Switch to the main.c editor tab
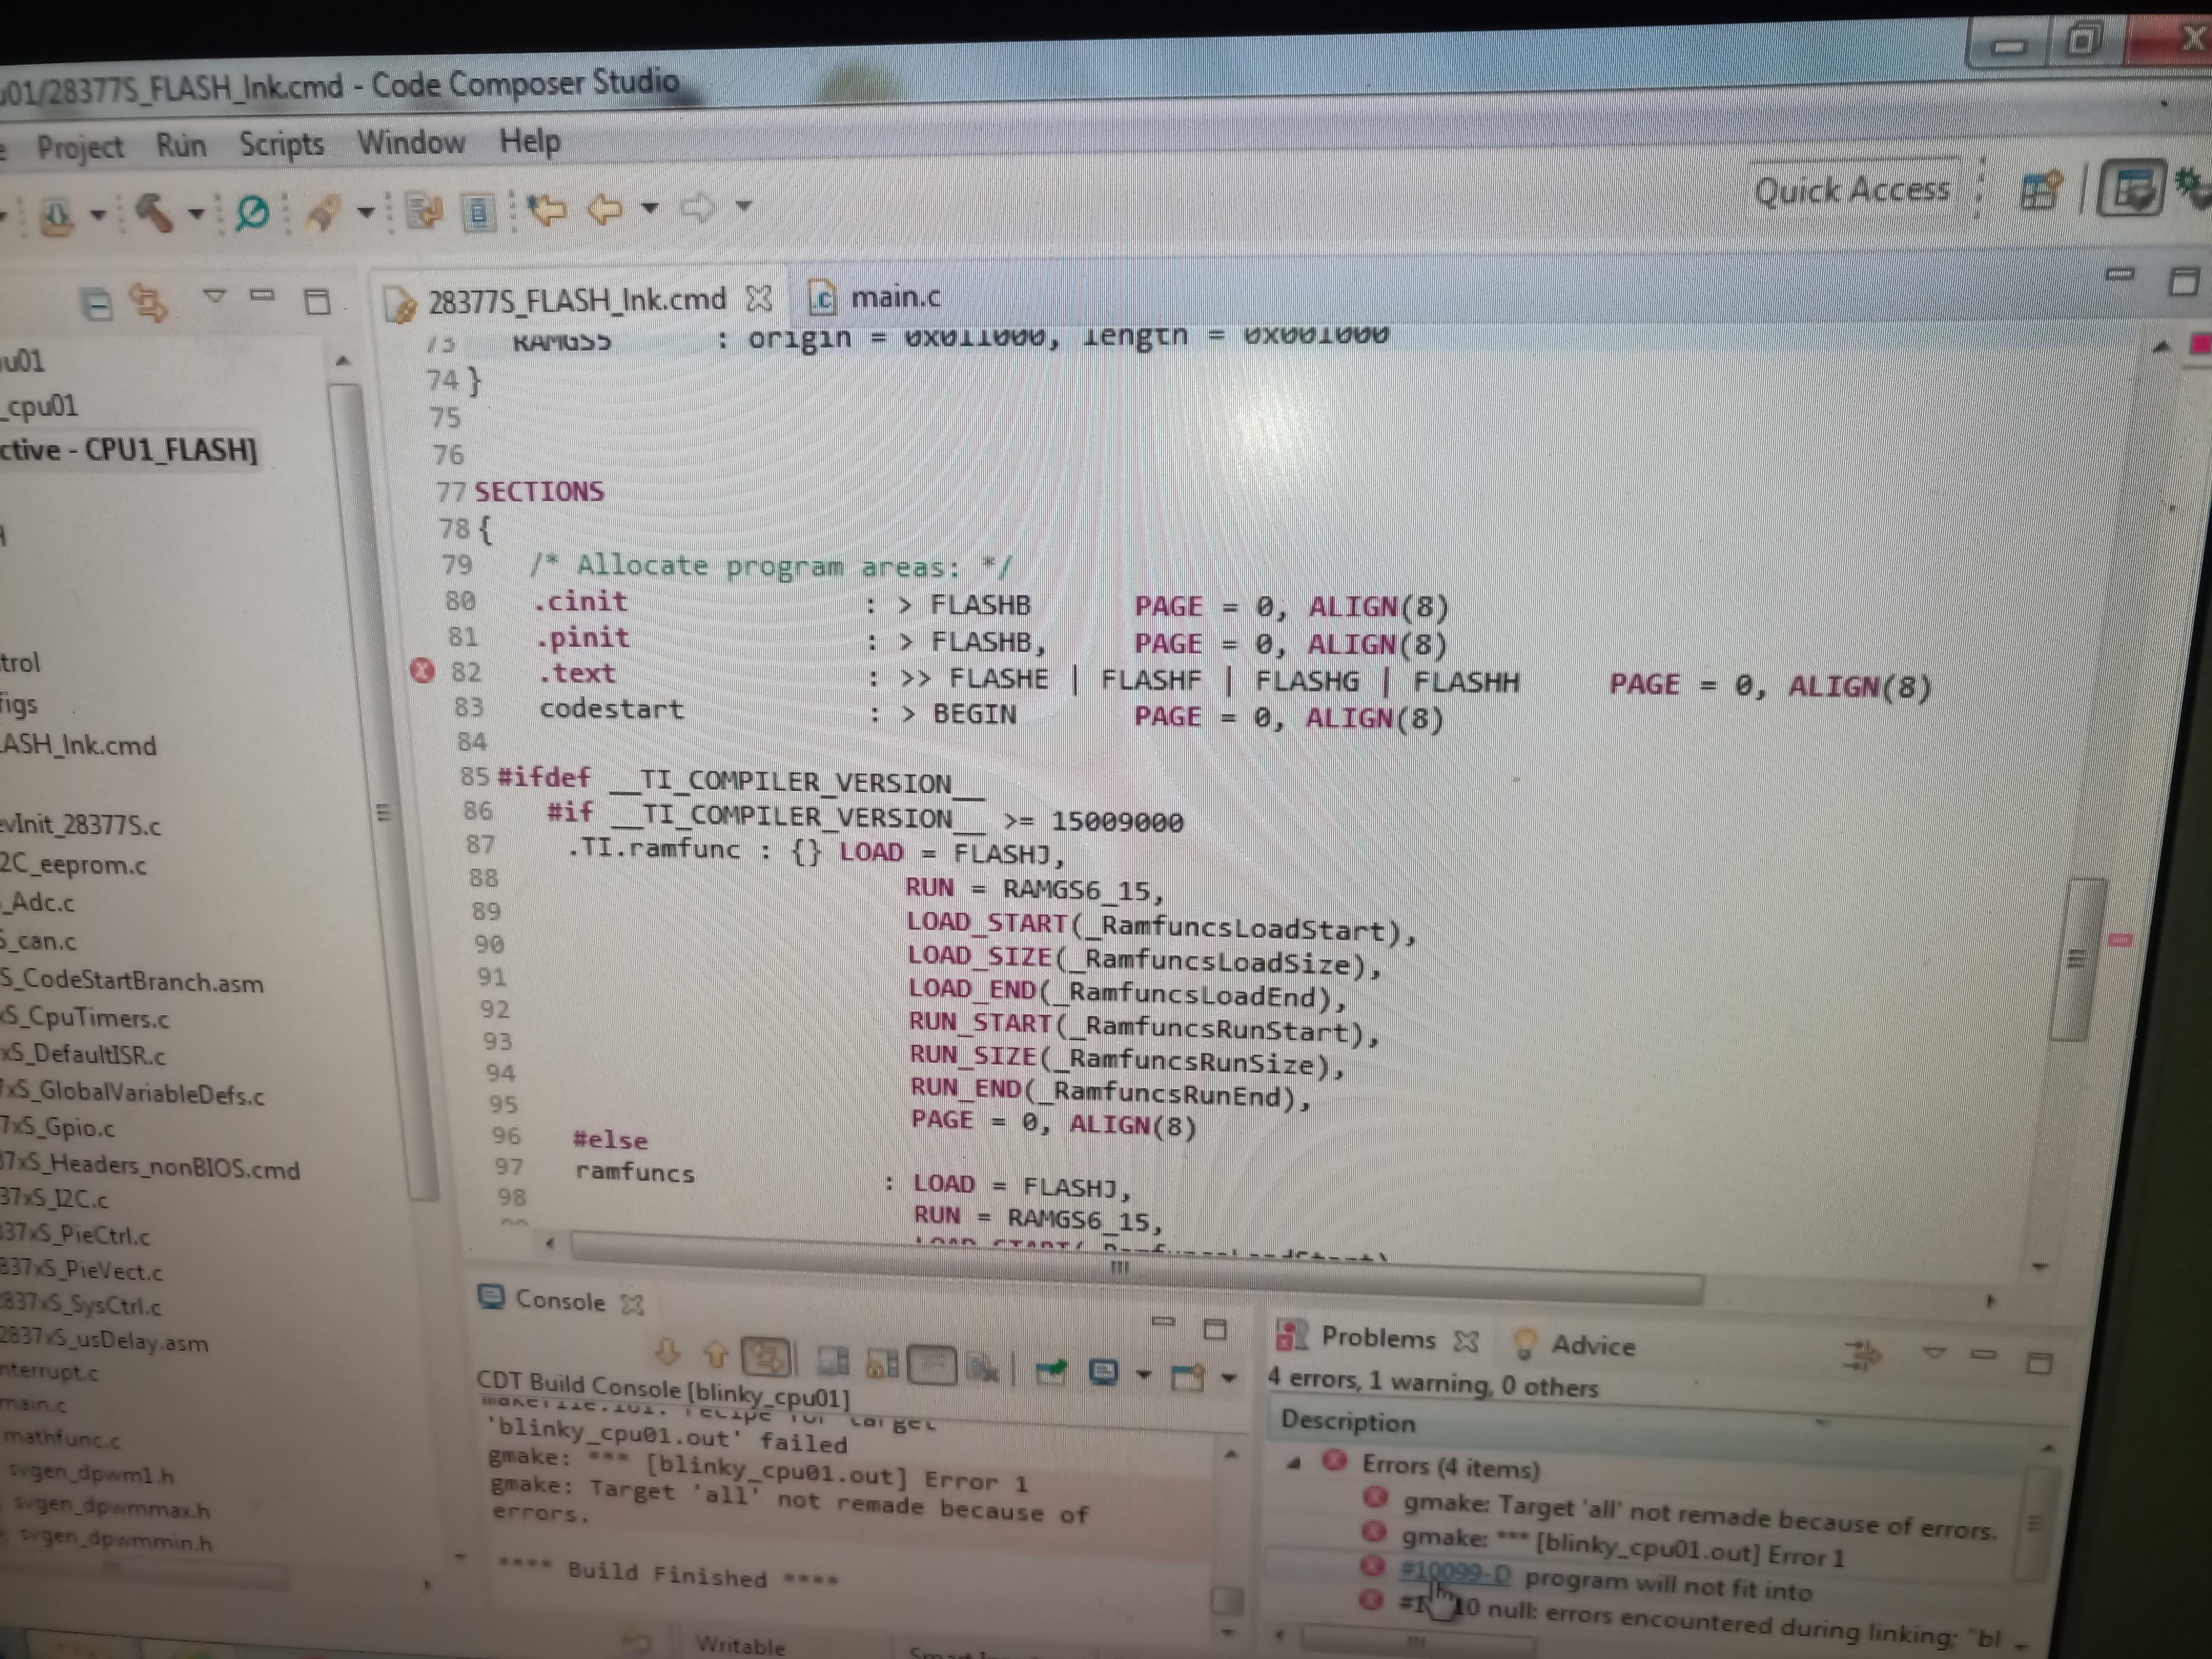The image size is (2212, 1659). pos(894,297)
